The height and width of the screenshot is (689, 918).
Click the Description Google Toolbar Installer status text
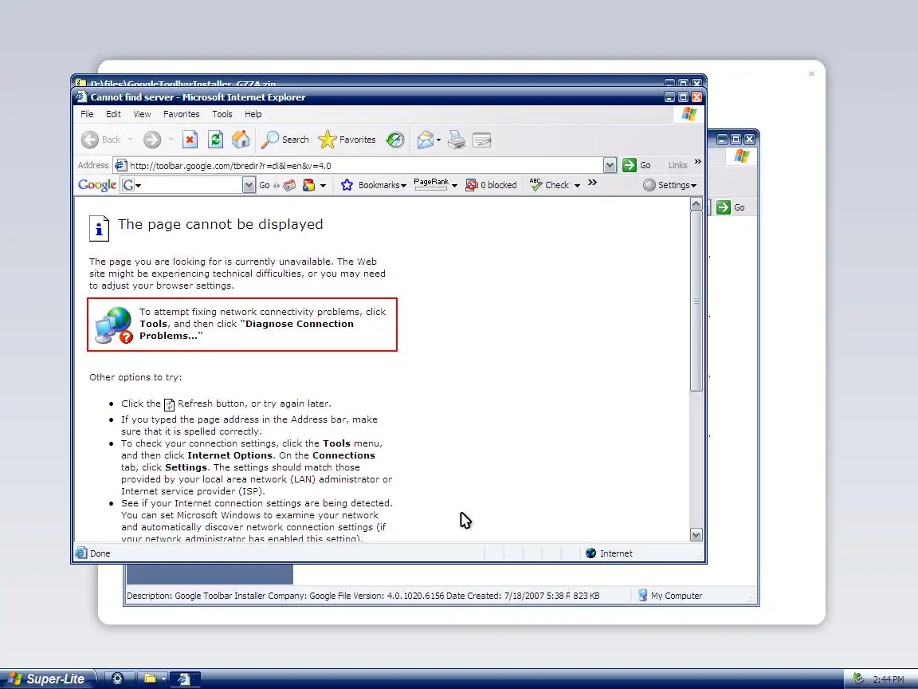pyautogui.click(x=347, y=596)
